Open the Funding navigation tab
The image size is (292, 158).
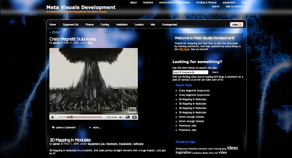pyautogui.click(x=105, y=24)
